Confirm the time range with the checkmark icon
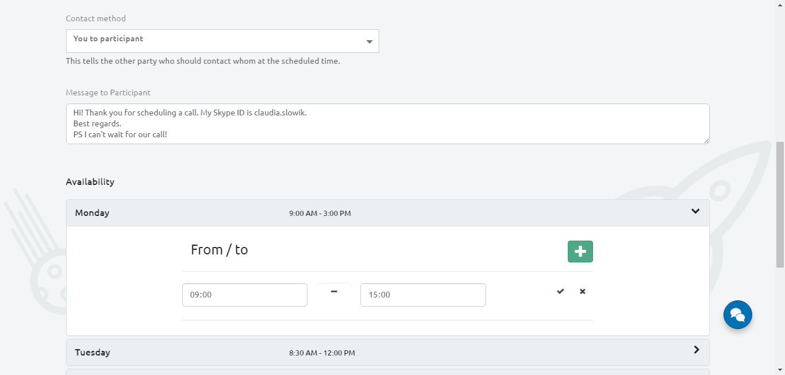Viewport: 785px width, 375px height. tap(560, 292)
